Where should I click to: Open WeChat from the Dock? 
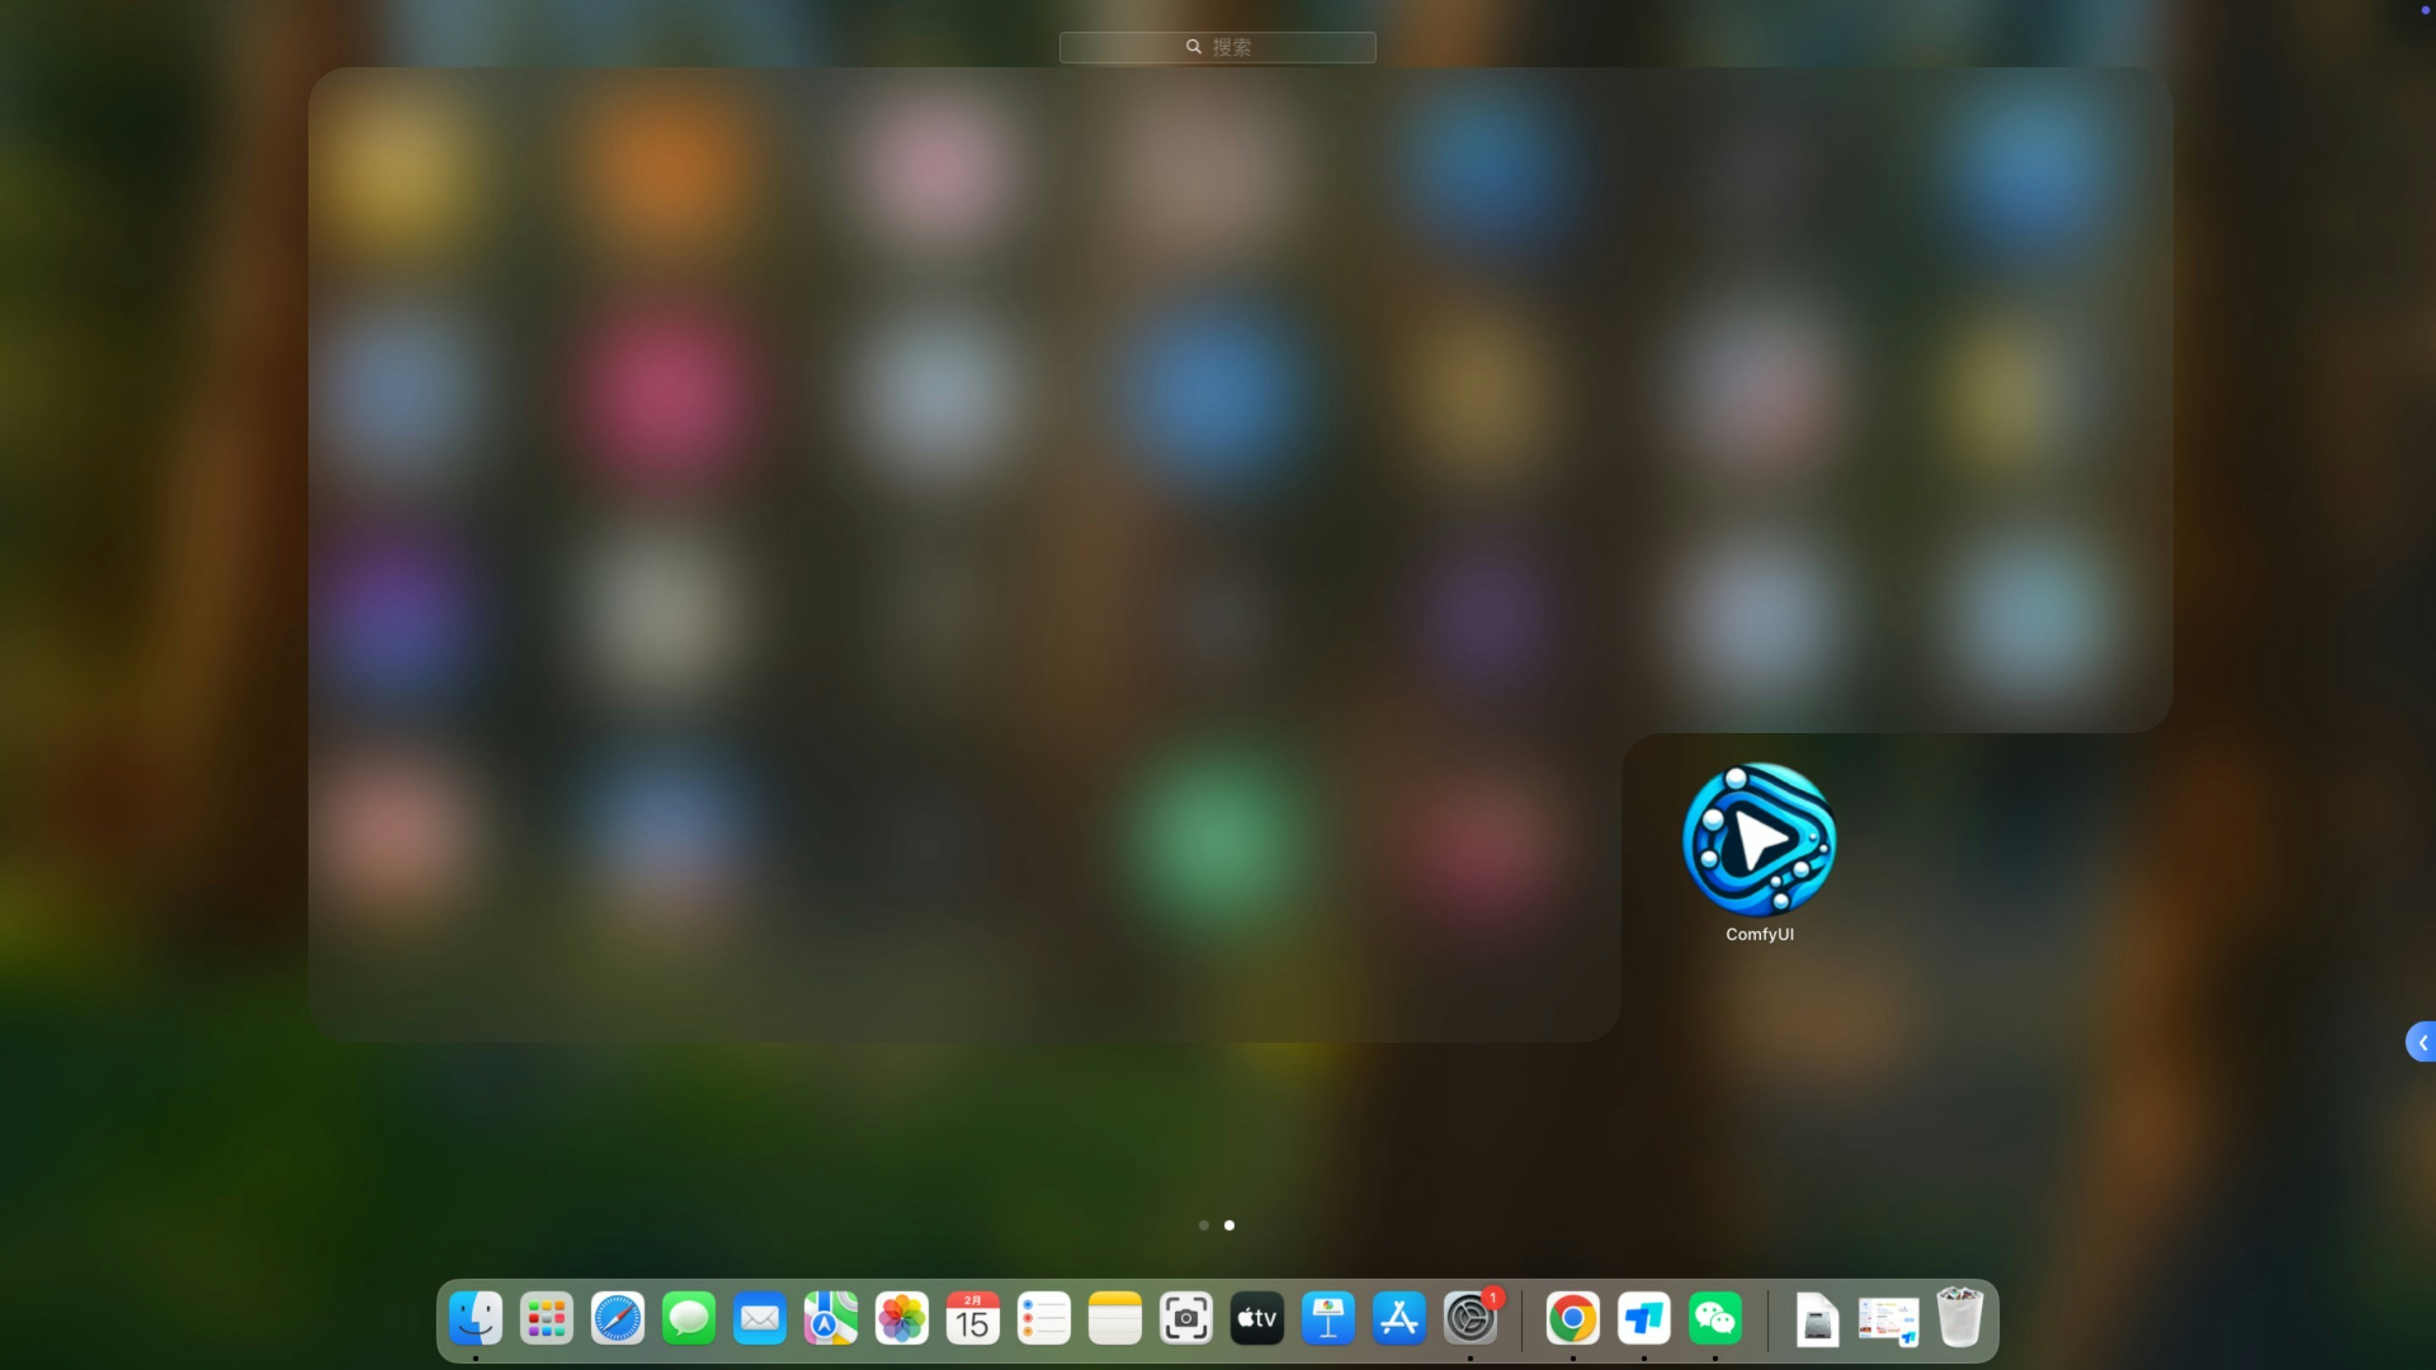[x=1715, y=1318]
